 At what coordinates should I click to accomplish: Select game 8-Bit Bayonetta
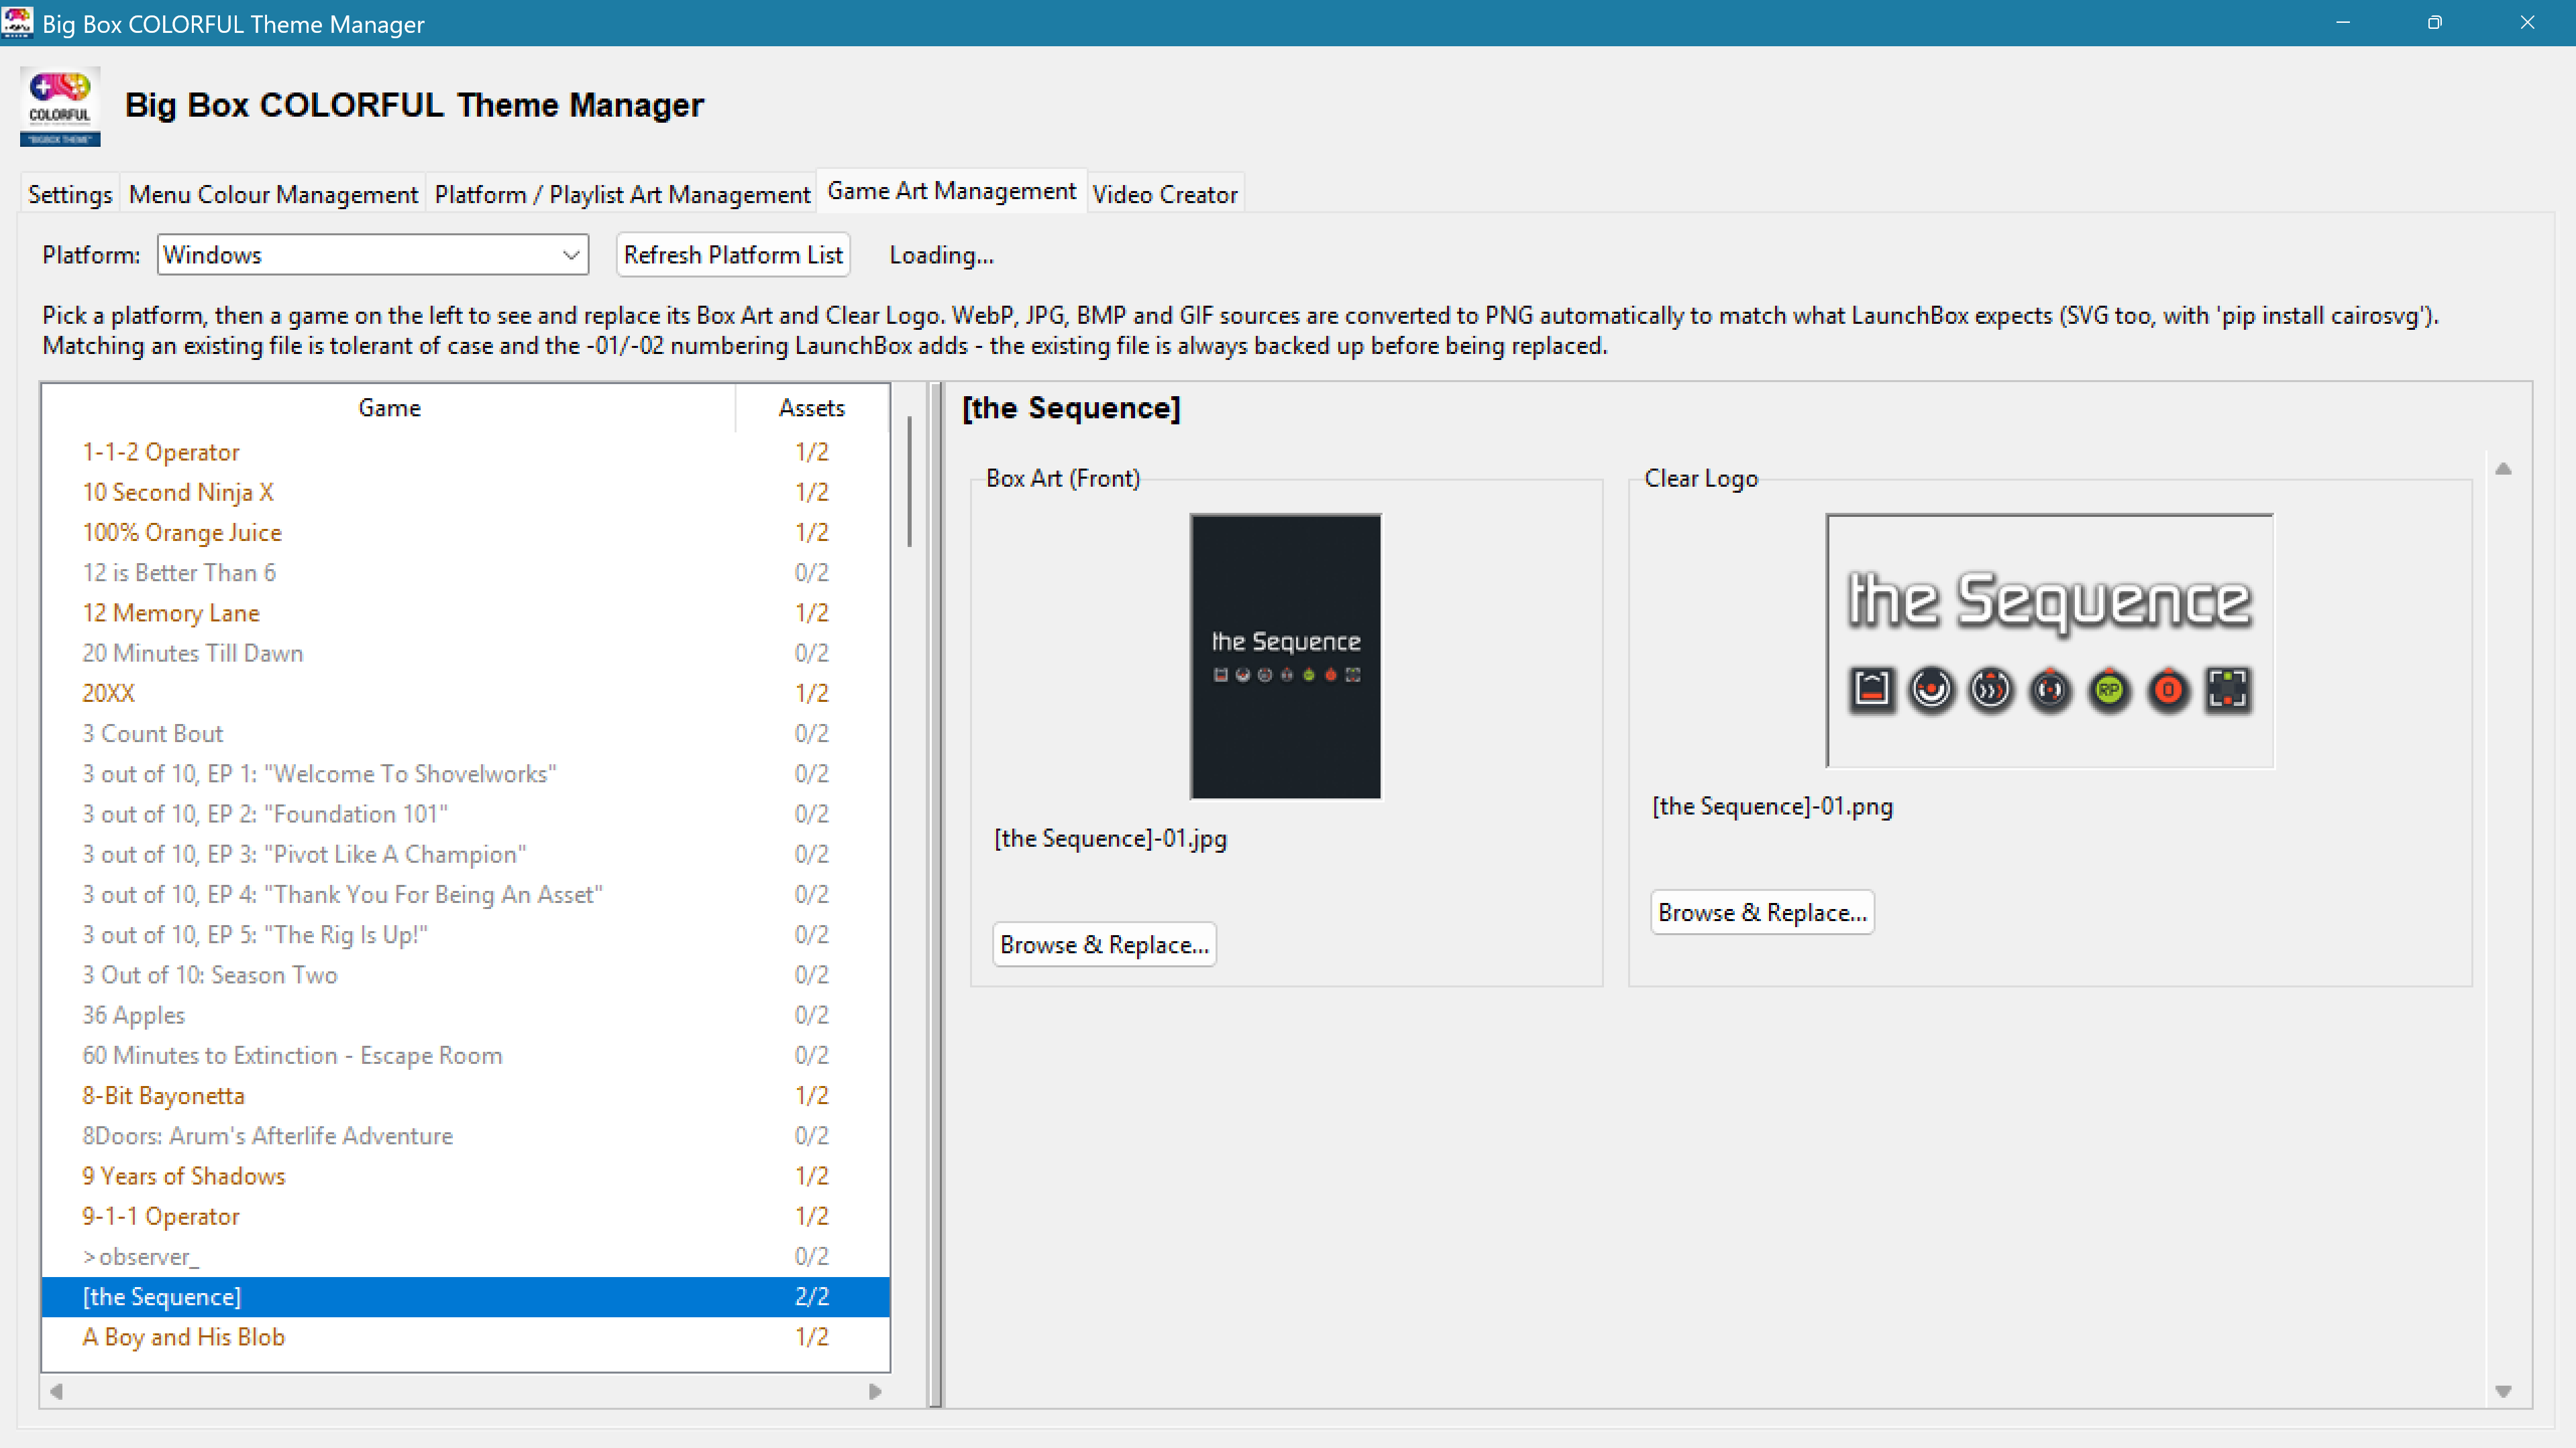point(466,1095)
